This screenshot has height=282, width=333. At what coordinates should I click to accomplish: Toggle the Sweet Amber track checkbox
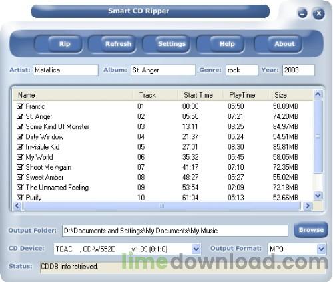(20, 177)
